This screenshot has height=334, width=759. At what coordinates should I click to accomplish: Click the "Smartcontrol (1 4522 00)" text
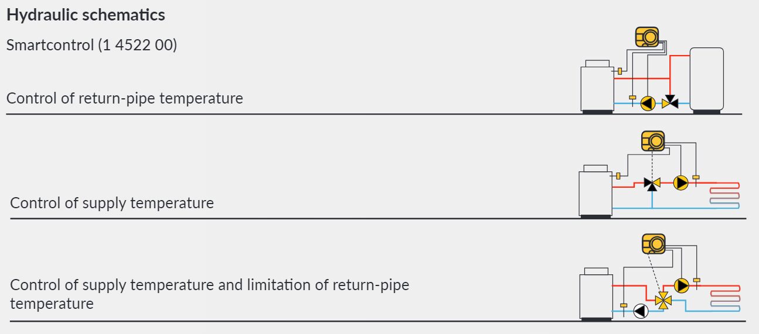[x=91, y=45]
